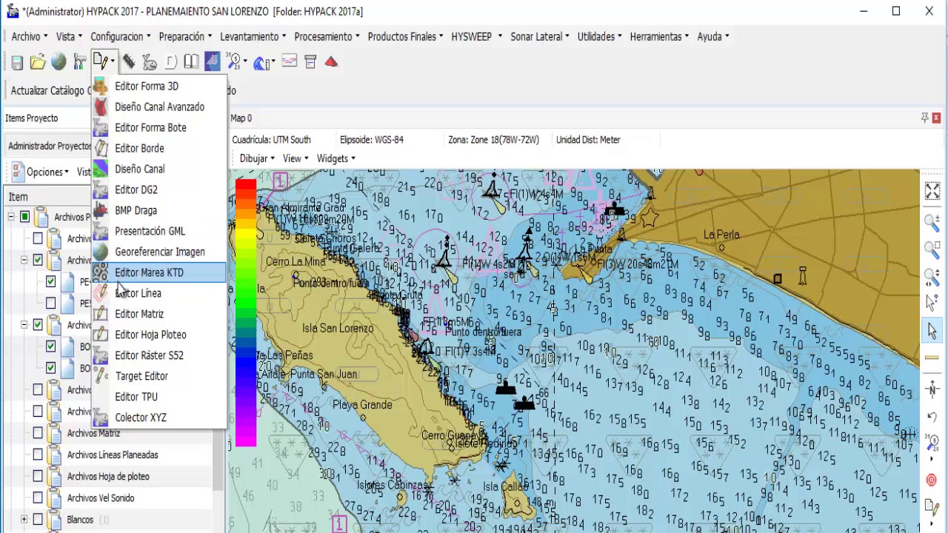Select Georeferenciar Imagen menu entry
The image size is (948, 533).
(x=158, y=252)
